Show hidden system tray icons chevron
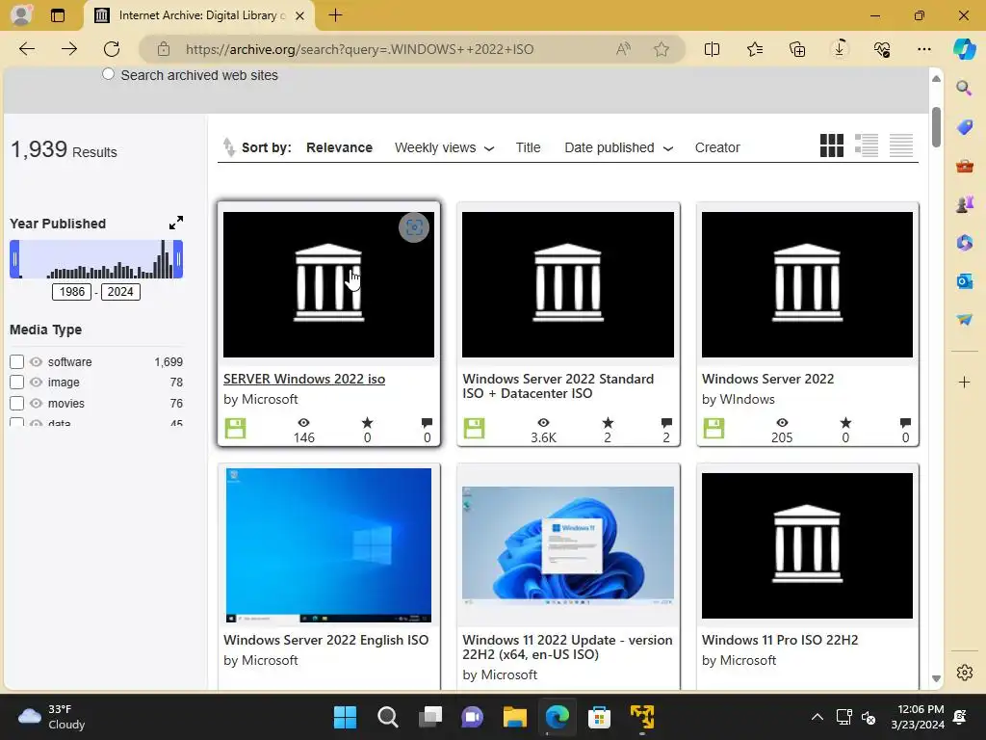 [x=817, y=717]
